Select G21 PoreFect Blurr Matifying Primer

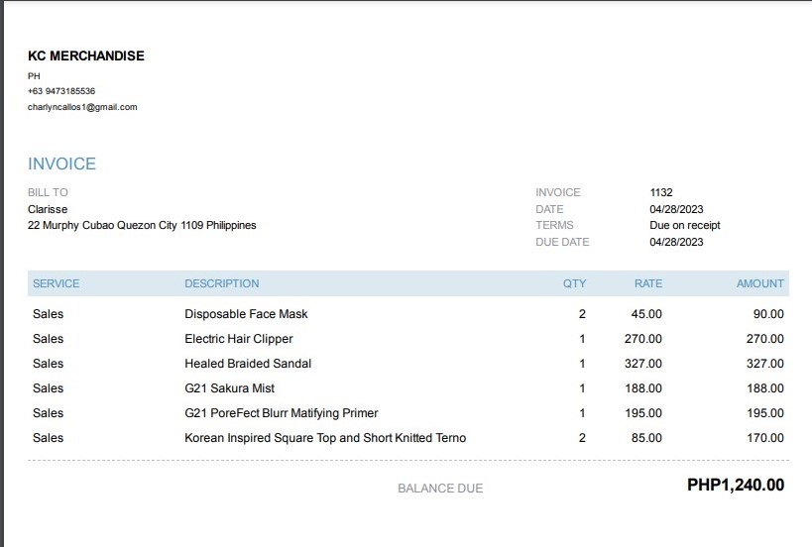281,413
